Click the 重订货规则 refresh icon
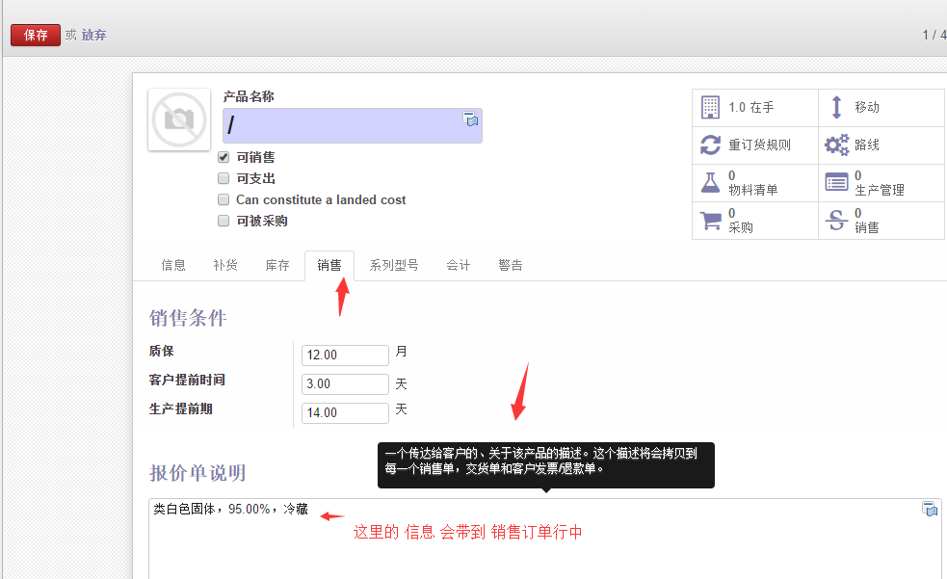The image size is (947, 579). [710, 145]
